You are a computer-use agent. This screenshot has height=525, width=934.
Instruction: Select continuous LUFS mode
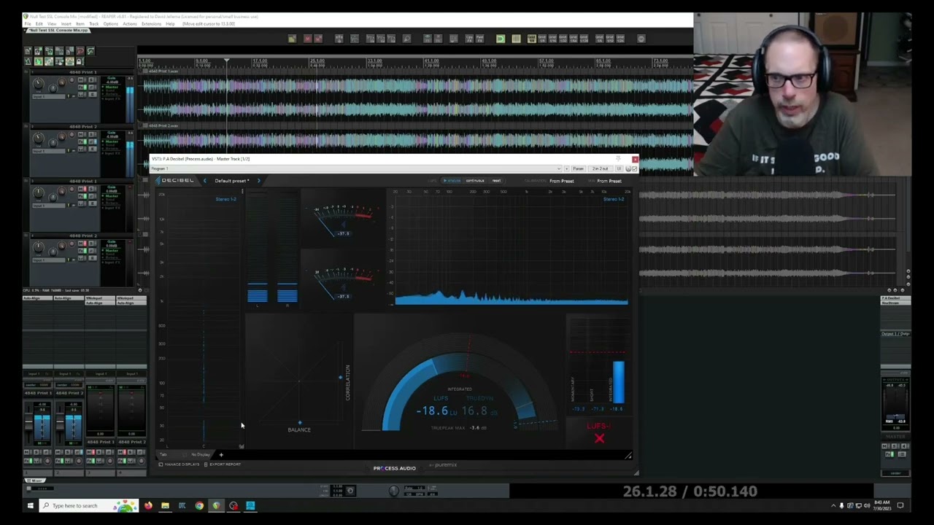click(475, 181)
